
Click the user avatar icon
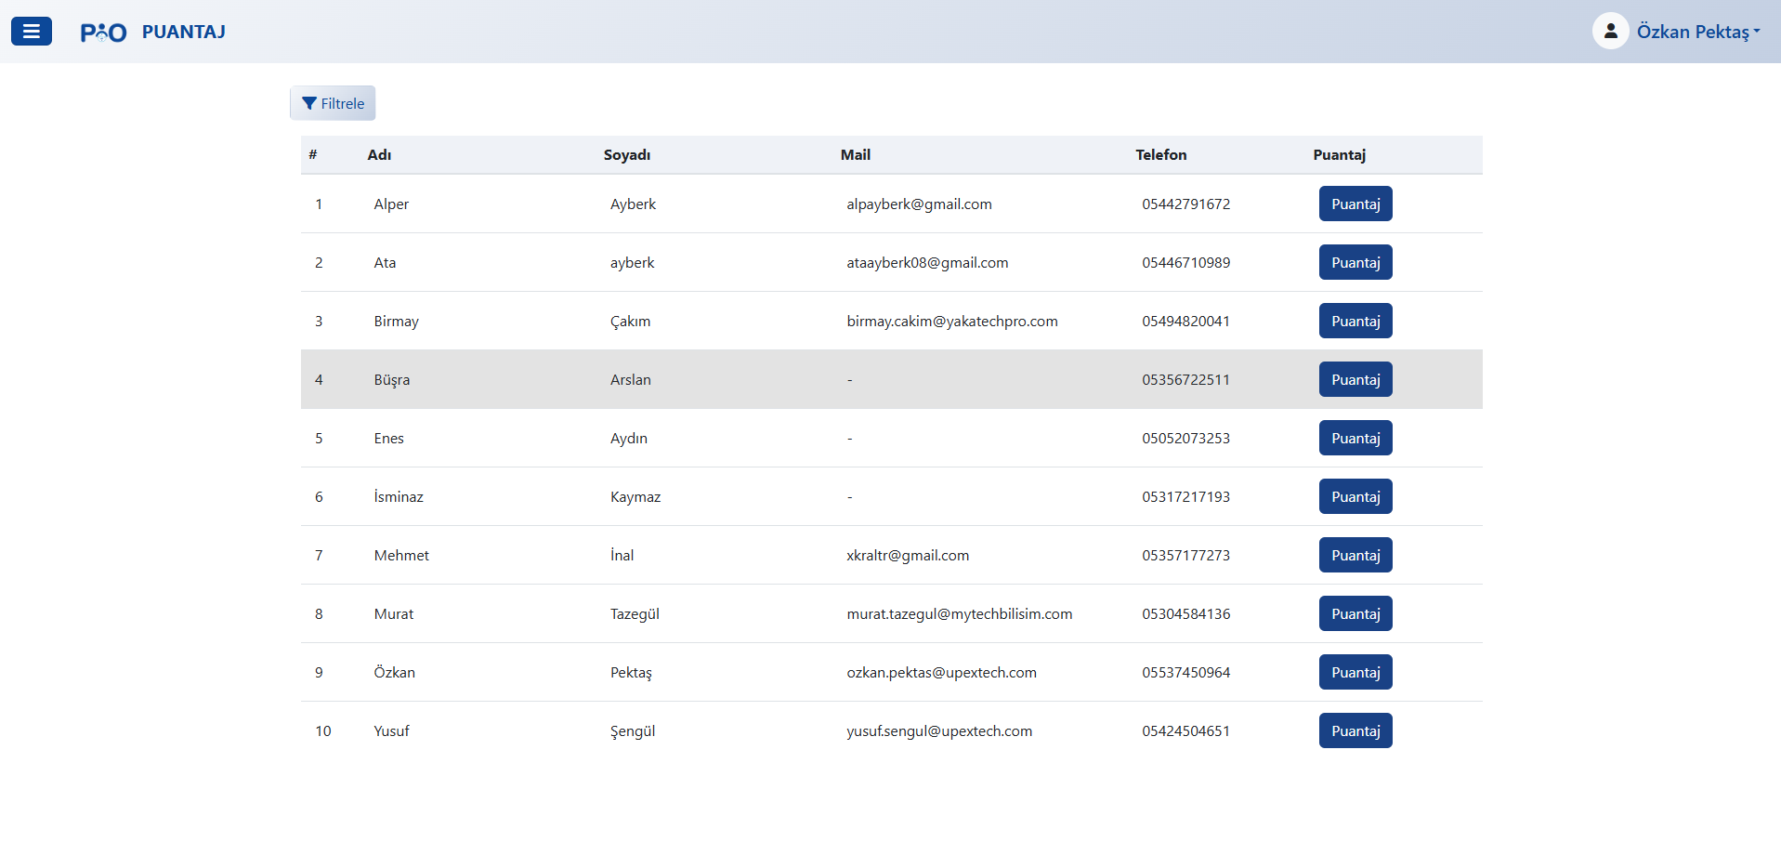coord(1610,32)
